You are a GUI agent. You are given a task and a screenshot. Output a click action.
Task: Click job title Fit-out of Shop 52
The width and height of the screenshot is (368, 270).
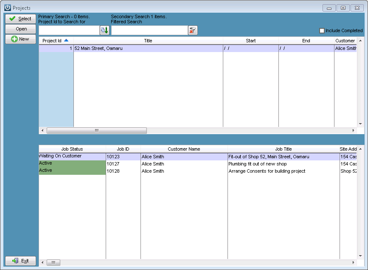coord(284,157)
